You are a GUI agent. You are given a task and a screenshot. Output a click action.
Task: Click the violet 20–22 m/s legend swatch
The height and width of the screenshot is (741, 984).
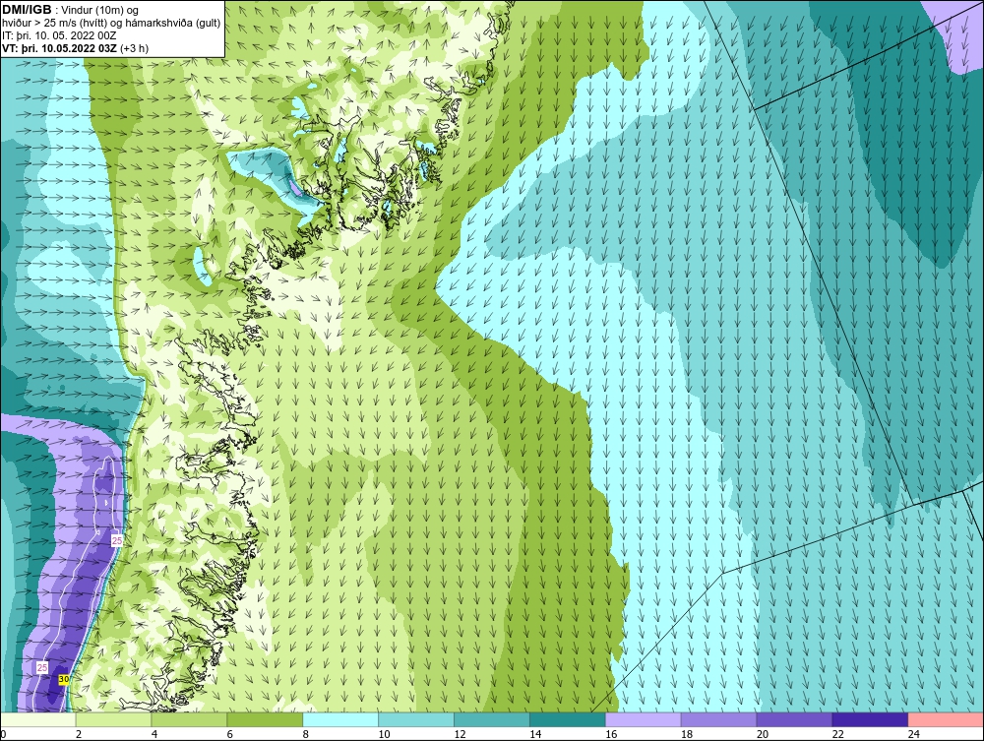(794, 719)
